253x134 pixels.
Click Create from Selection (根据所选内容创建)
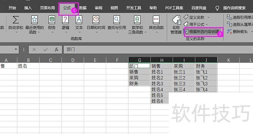tap(201, 32)
